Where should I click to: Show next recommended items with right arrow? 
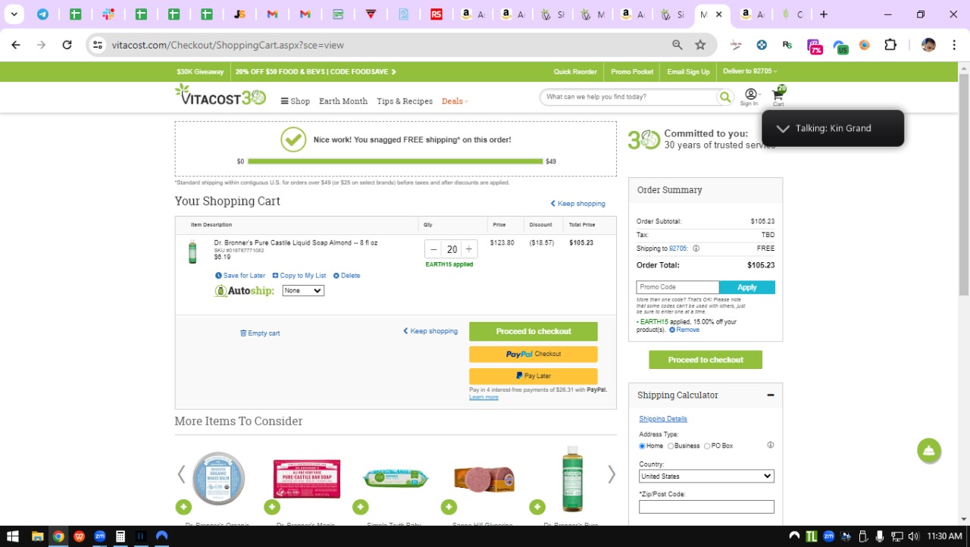click(612, 475)
